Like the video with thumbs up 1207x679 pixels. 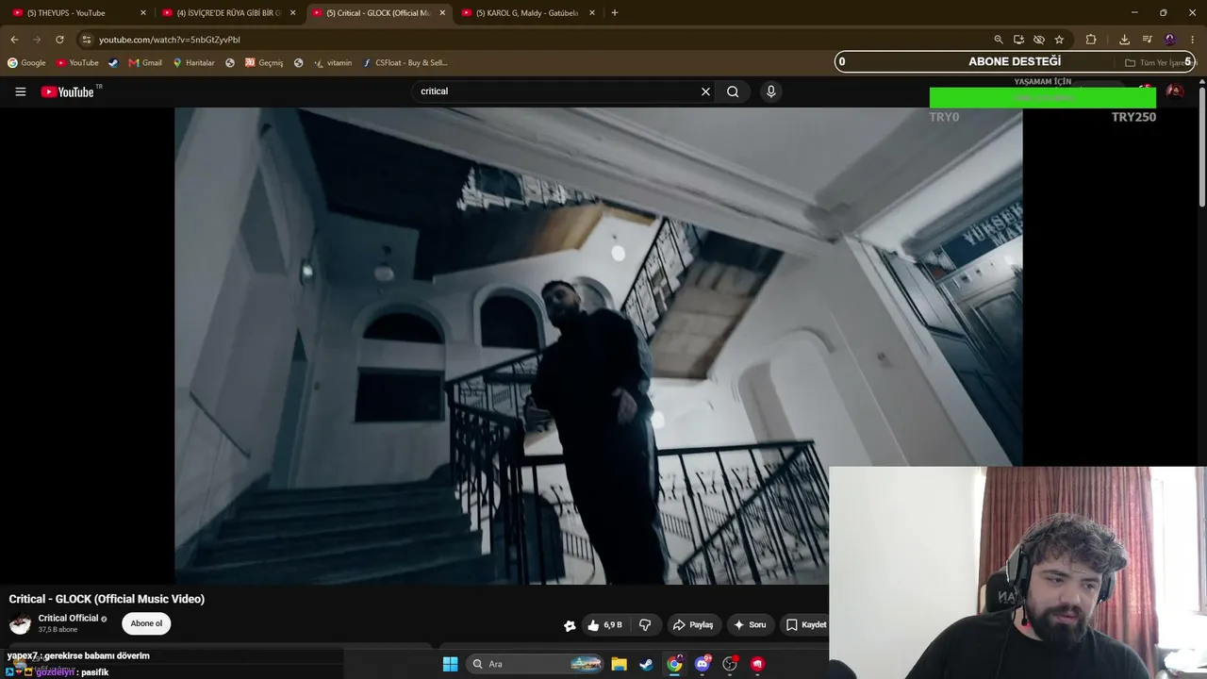(x=604, y=624)
